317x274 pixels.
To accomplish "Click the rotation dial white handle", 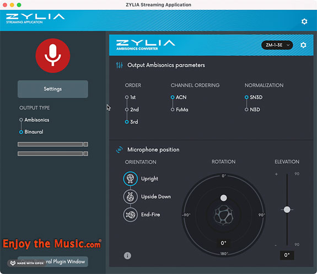I will [223, 198].
